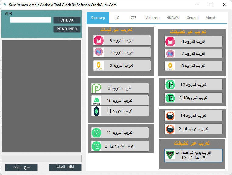The width and height of the screenshot is (232, 175).
Task: Click the Android 9 Pie icon
Action: click(97, 88)
